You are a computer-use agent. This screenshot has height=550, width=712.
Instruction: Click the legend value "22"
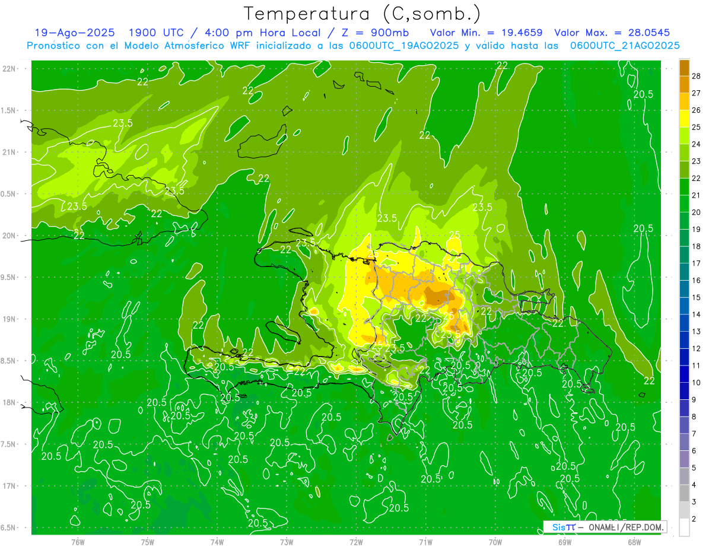(x=697, y=178)
